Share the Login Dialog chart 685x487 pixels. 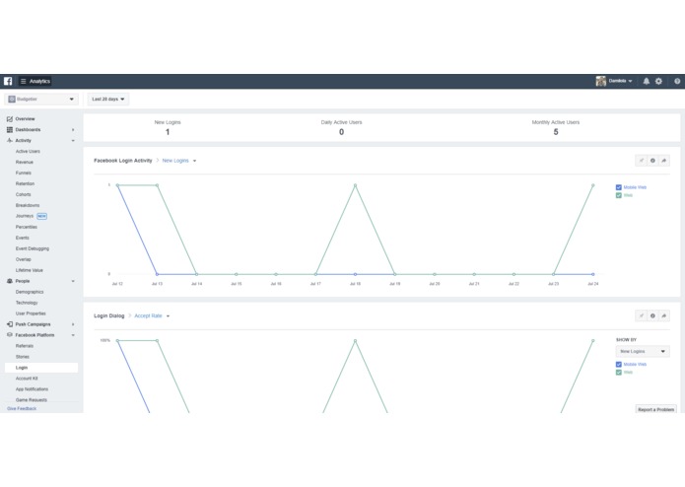pos(664,315)
